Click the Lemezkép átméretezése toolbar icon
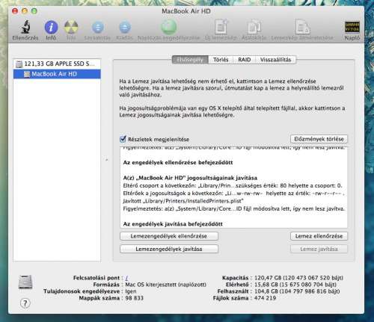This screenshot has width=374, height=322. point(302,27)
